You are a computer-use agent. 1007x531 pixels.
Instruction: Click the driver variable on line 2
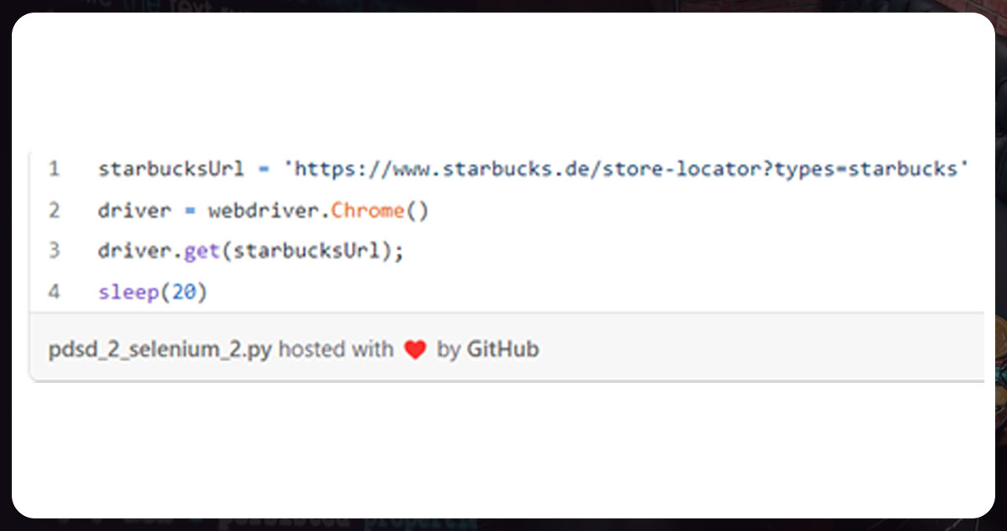135,209
